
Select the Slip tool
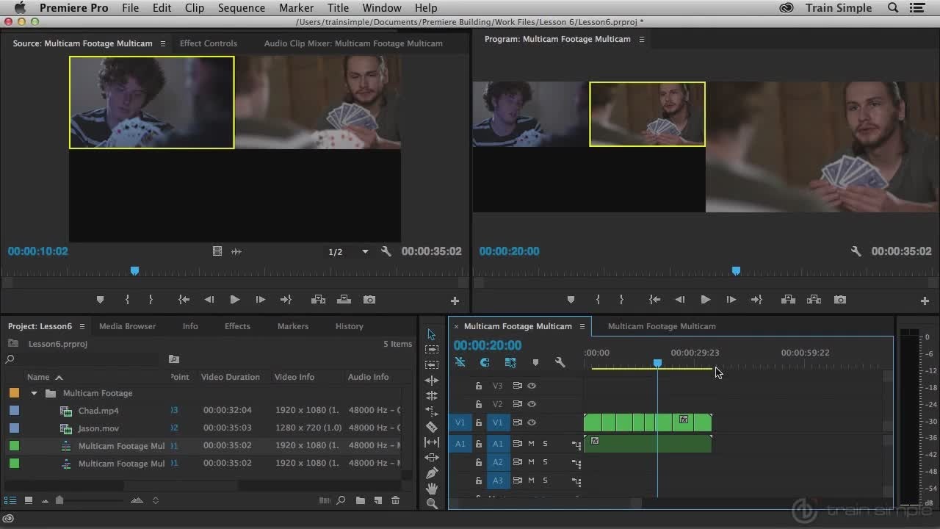tap(432, 442)
